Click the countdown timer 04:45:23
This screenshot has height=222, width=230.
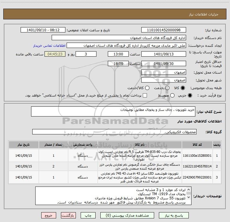point(55,54)
